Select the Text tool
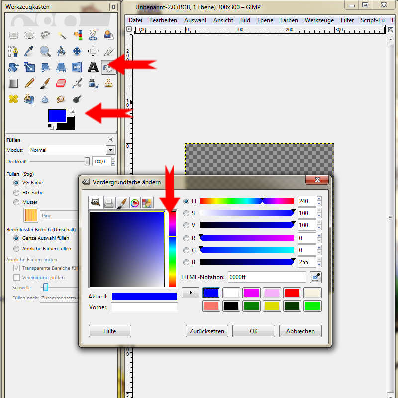The image size is (398, 398). click(93, 67)
